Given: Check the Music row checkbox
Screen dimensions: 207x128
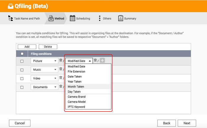Looking at the screenshot, I should click(x=22, y=70).
